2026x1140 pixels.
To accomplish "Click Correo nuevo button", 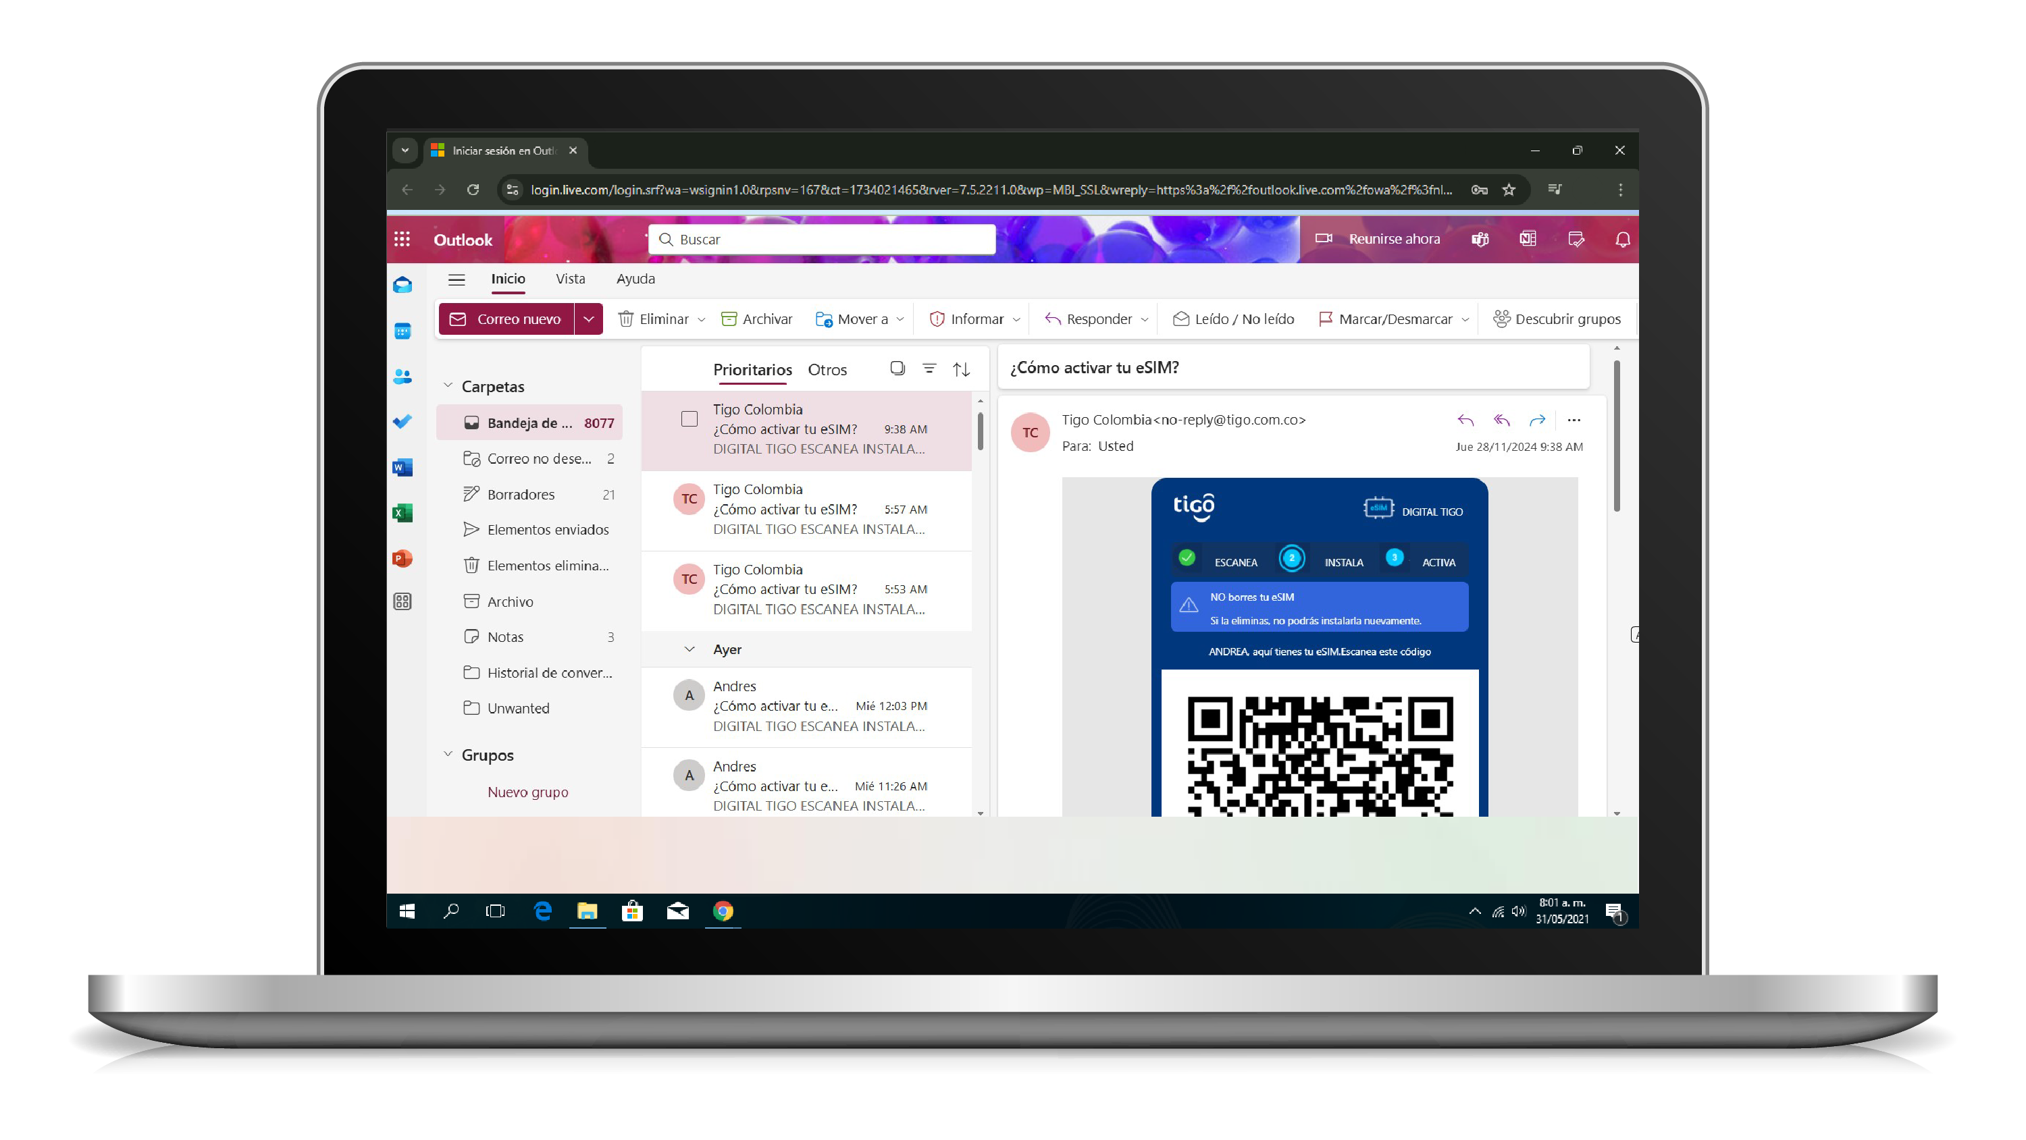I will tap(506, 319).
